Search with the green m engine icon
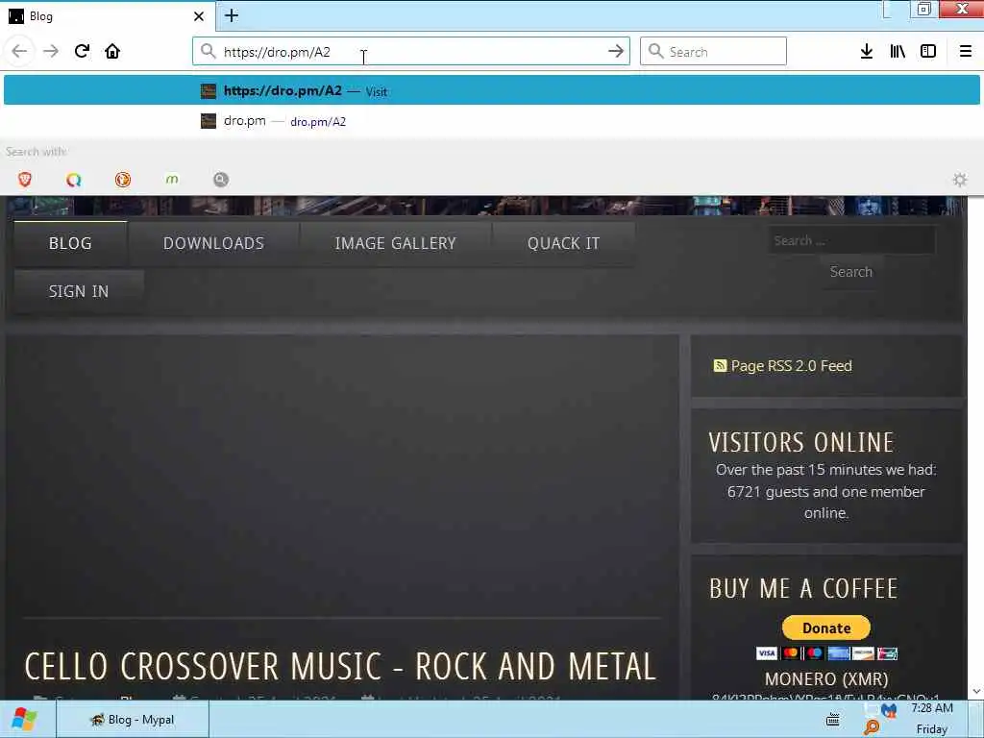 click(171, 180)
